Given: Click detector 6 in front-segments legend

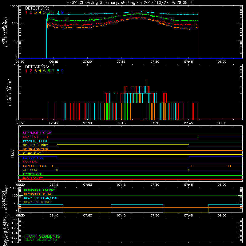Looking at the screenshot, I should pyautogui.click(x=49, y=12).
